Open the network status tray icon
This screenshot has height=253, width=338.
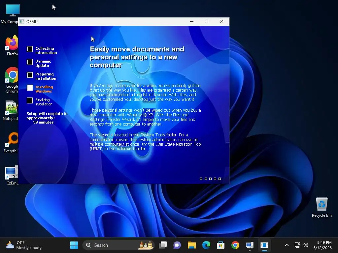click(x=297, y=245)
